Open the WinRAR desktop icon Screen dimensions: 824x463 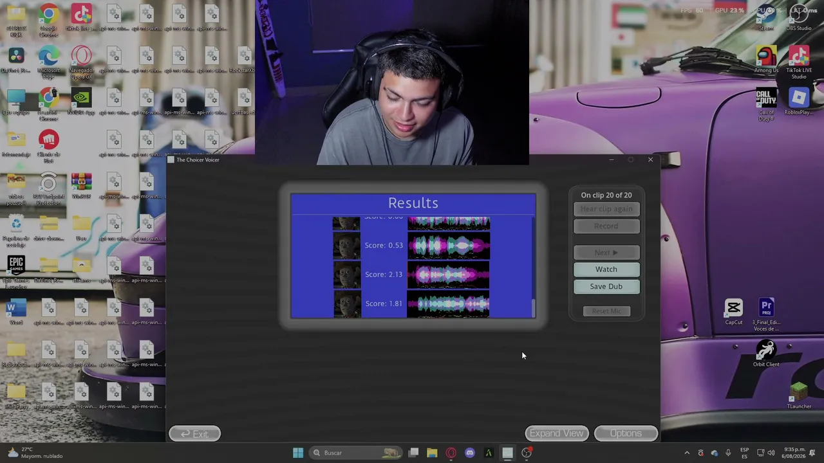[82, 186]
